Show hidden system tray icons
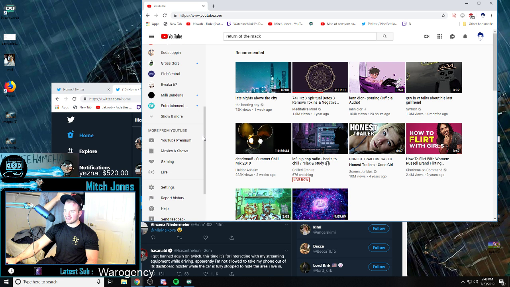 click(x=463, y=282)
